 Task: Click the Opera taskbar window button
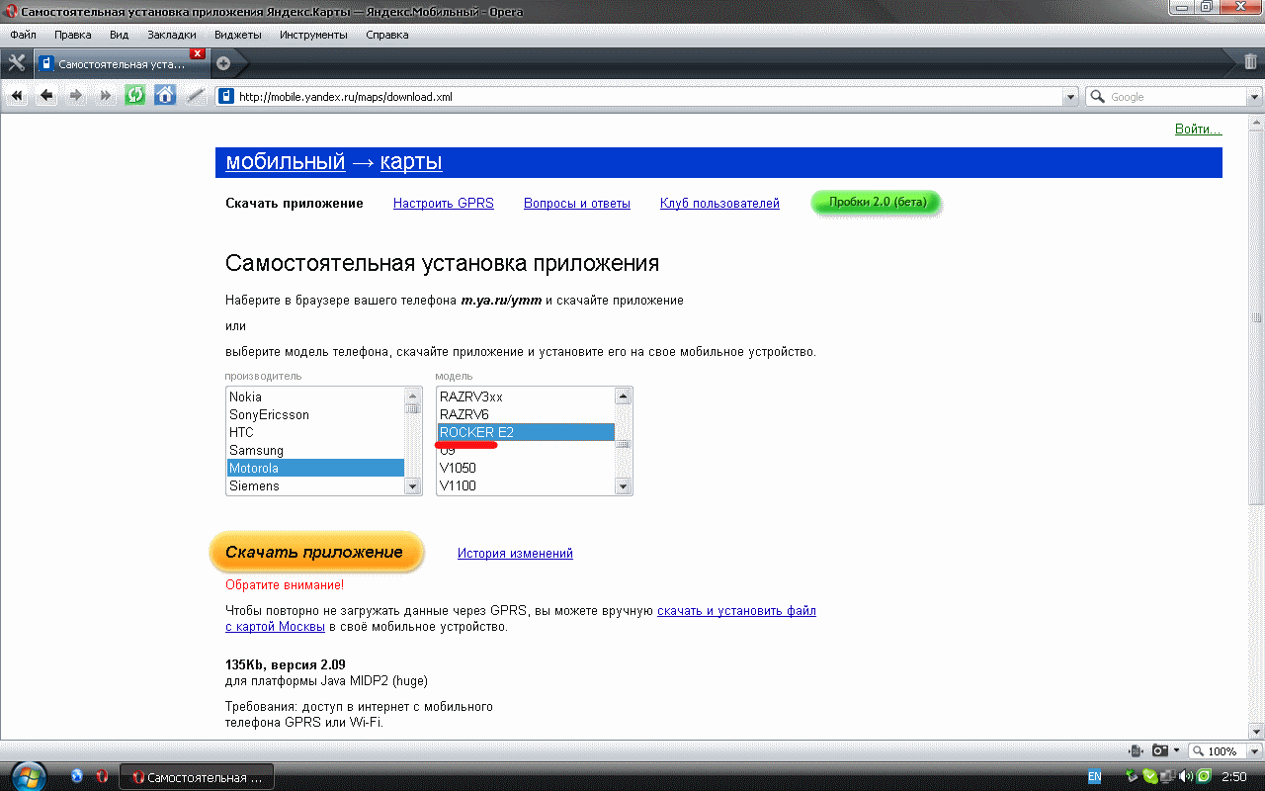coord(197,777)
